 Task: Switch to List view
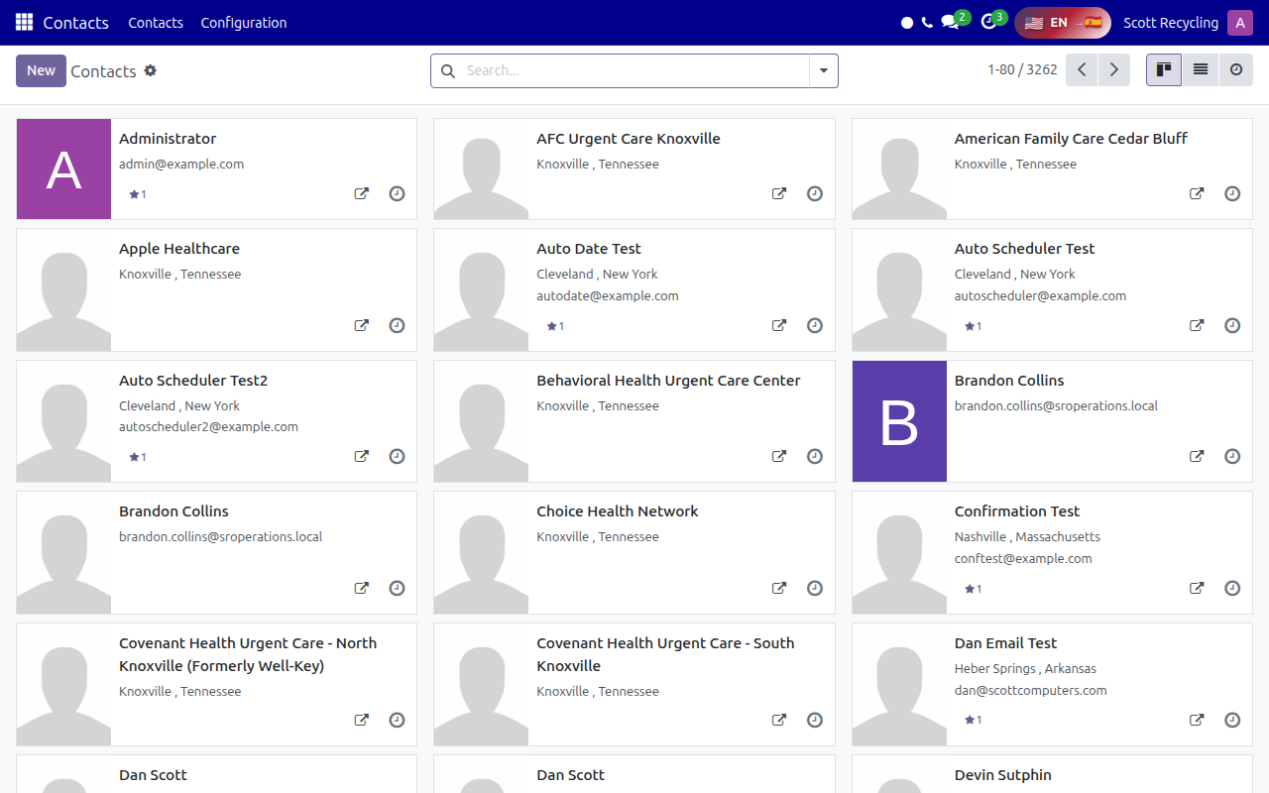(1201, 70)
